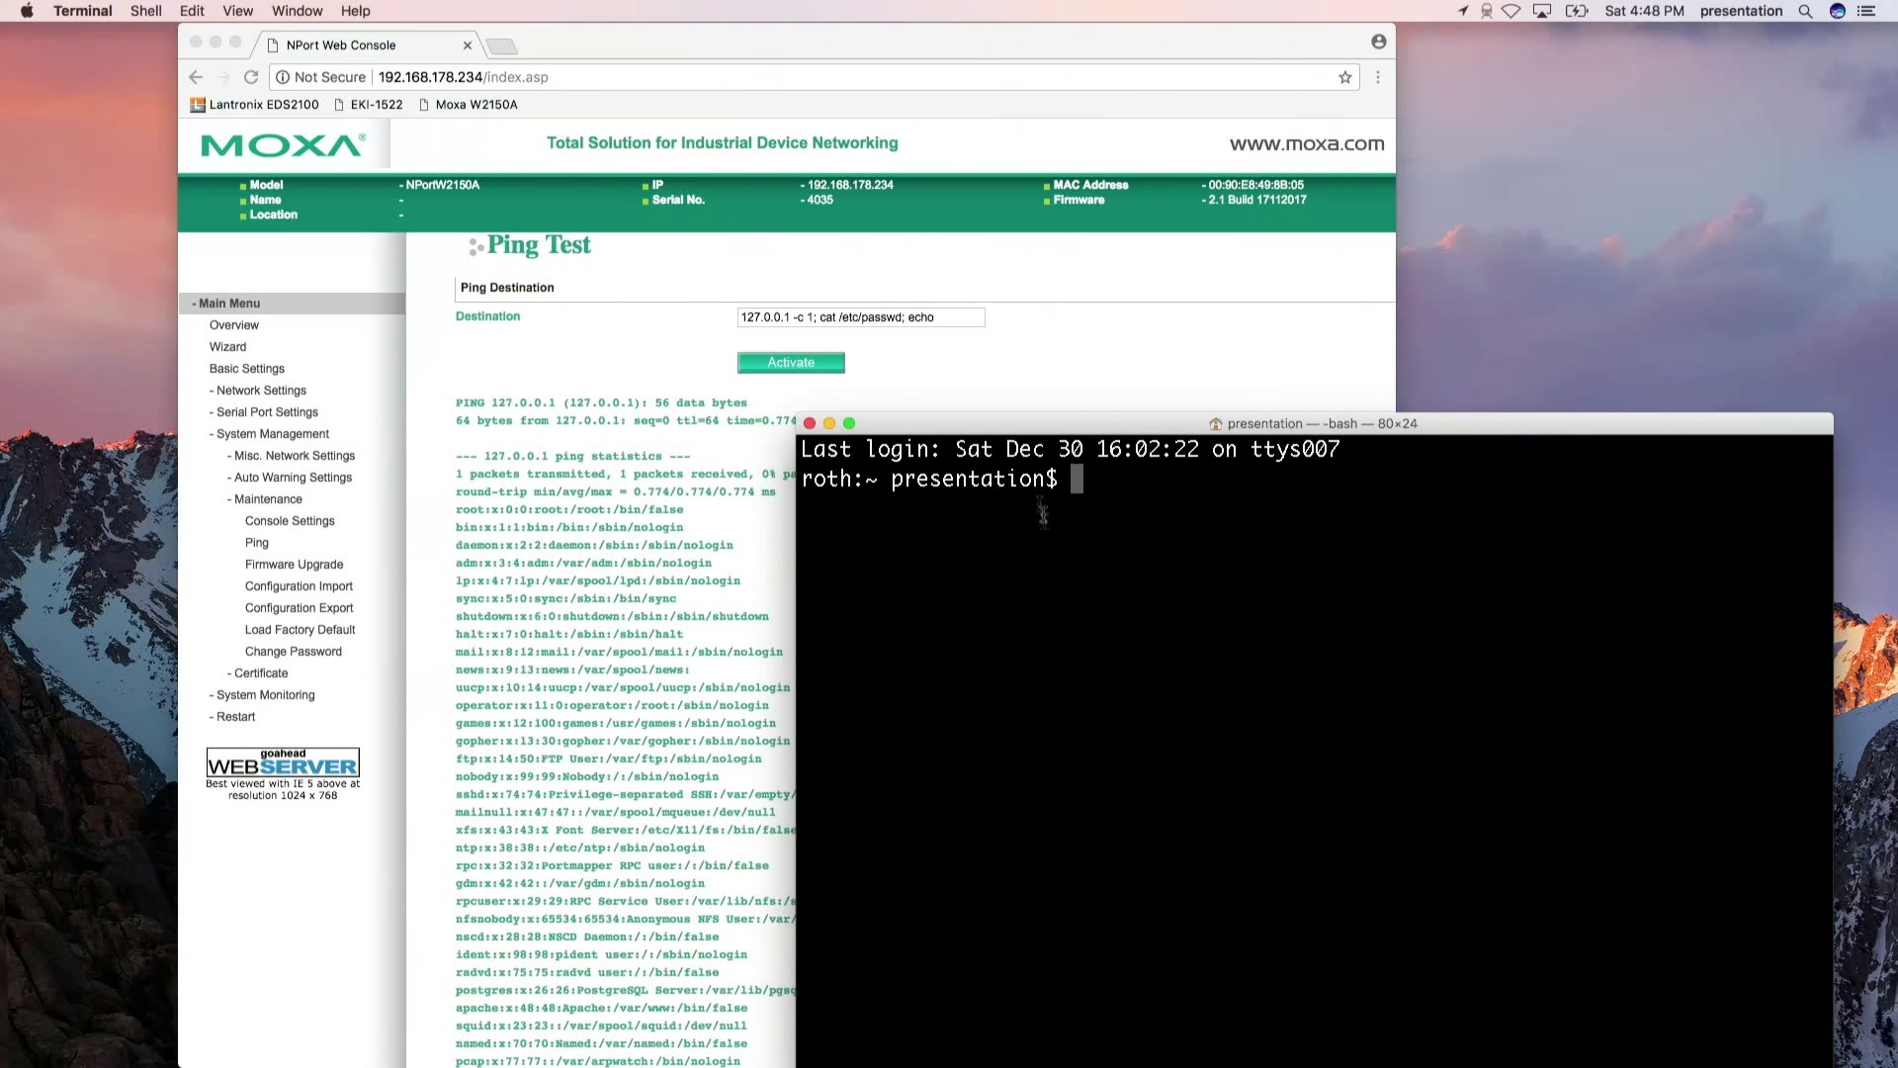Open the Moxa W2150A bookmark
This screenshot has width=1898, height=1068.
(x=469, y=105)
